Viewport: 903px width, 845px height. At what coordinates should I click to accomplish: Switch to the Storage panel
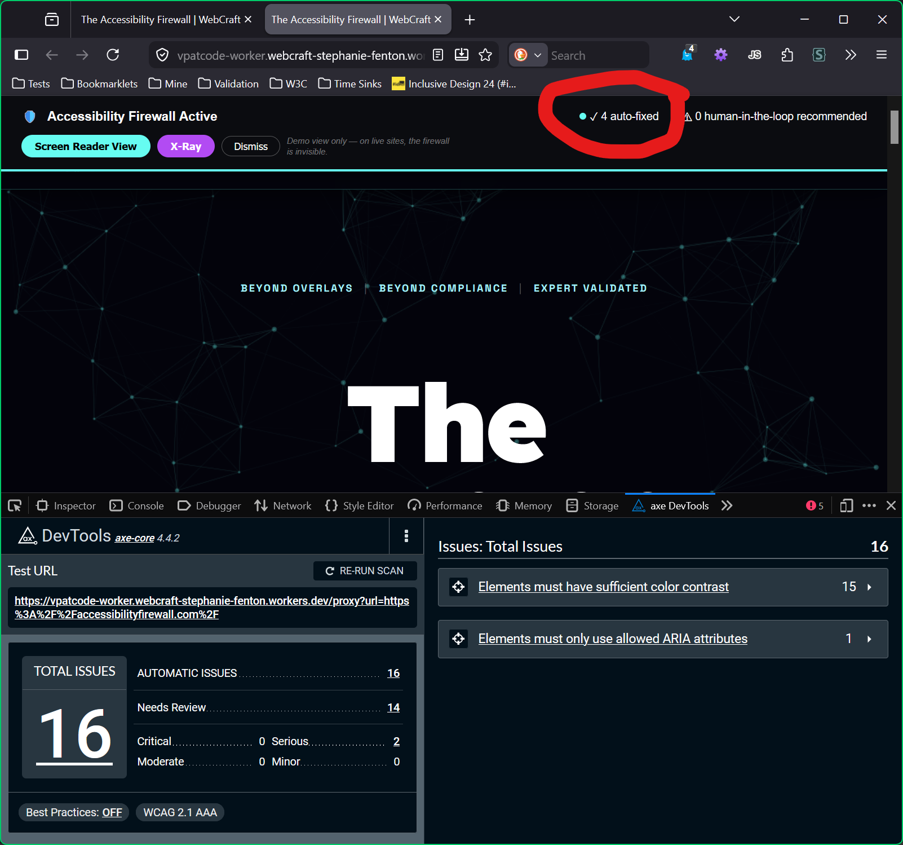pyautogui.click(x=592, y=506)
